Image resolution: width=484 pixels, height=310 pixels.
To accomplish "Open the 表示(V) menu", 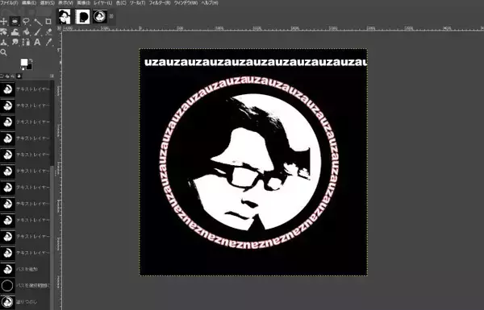I will [x=65, y=2].
